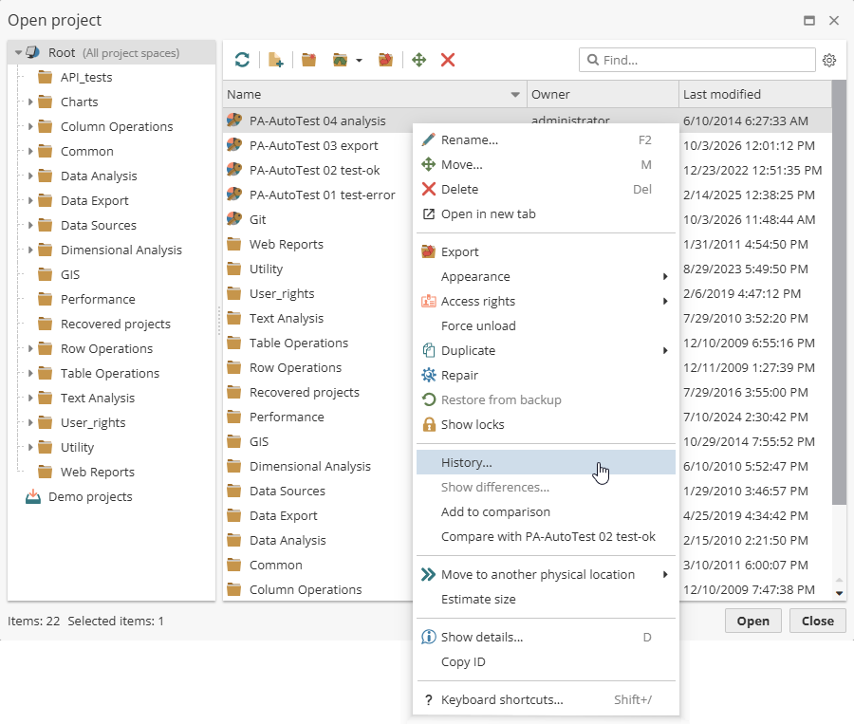Expand the Dimensional Analysis tree folder
This screenshot has height=724, width=854.
[30, 250]
